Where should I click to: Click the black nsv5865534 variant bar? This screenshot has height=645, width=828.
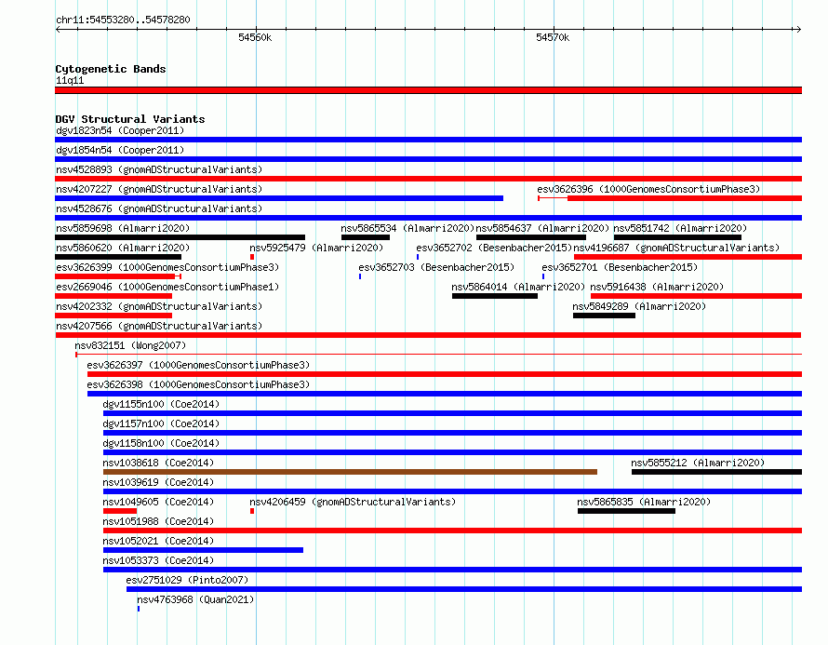pos(366,237)
